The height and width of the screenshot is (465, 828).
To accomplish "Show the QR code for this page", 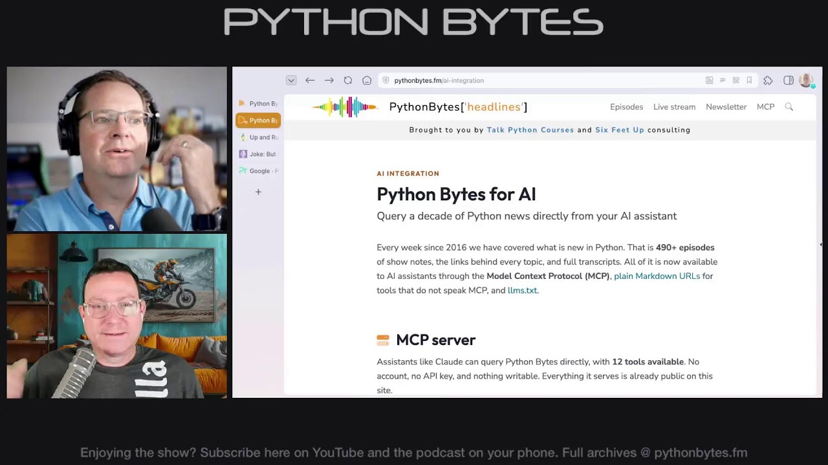I will 735,80.
